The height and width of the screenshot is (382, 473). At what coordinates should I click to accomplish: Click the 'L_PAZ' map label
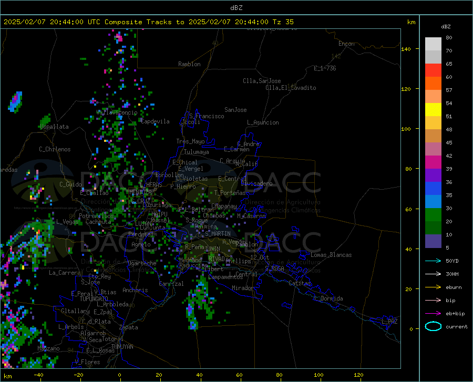click(389, 322)
